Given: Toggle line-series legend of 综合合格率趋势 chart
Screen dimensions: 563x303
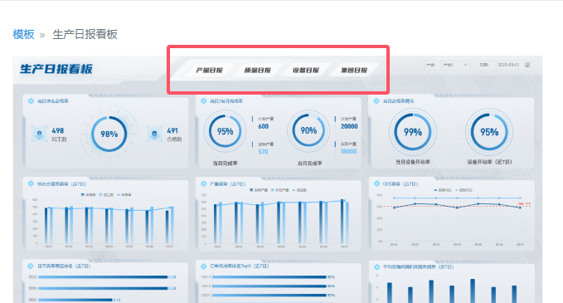Looking at the screenshot, I should click(124, 195).
